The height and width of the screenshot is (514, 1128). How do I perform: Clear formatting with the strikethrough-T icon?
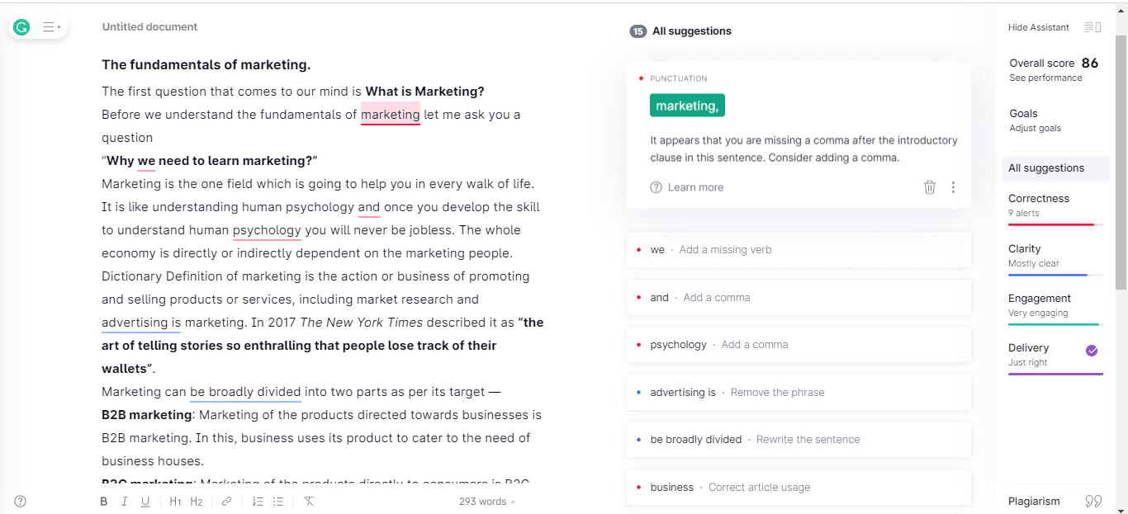[x=308, y=501]
